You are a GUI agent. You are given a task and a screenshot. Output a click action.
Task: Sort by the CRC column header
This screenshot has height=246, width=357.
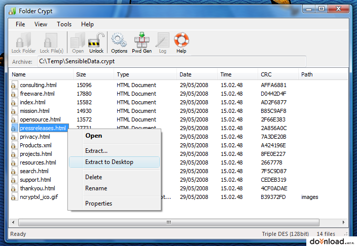278,74
